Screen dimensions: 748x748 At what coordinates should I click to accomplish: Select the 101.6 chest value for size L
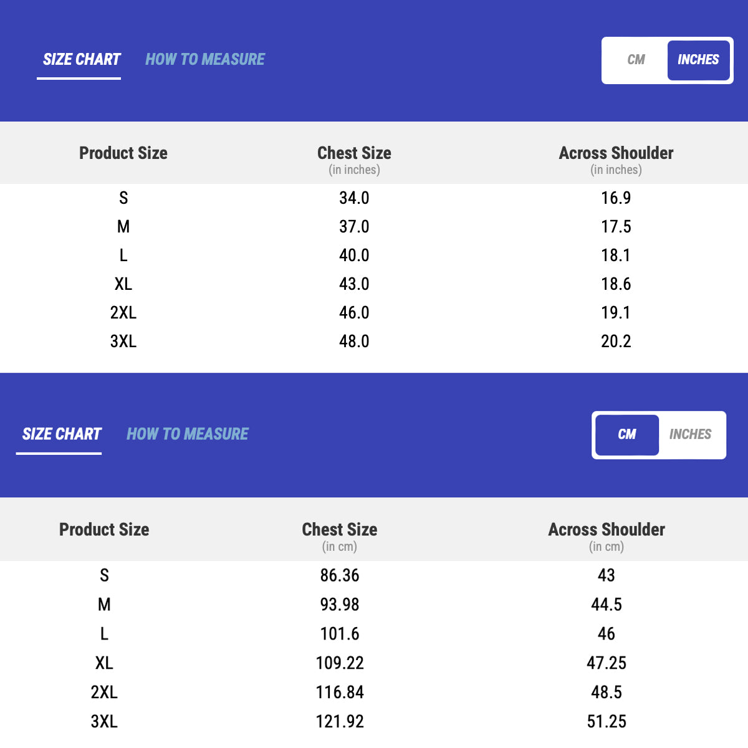(340, 634)
